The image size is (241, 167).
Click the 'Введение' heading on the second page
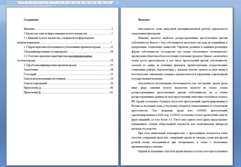(x=144, y=20)
